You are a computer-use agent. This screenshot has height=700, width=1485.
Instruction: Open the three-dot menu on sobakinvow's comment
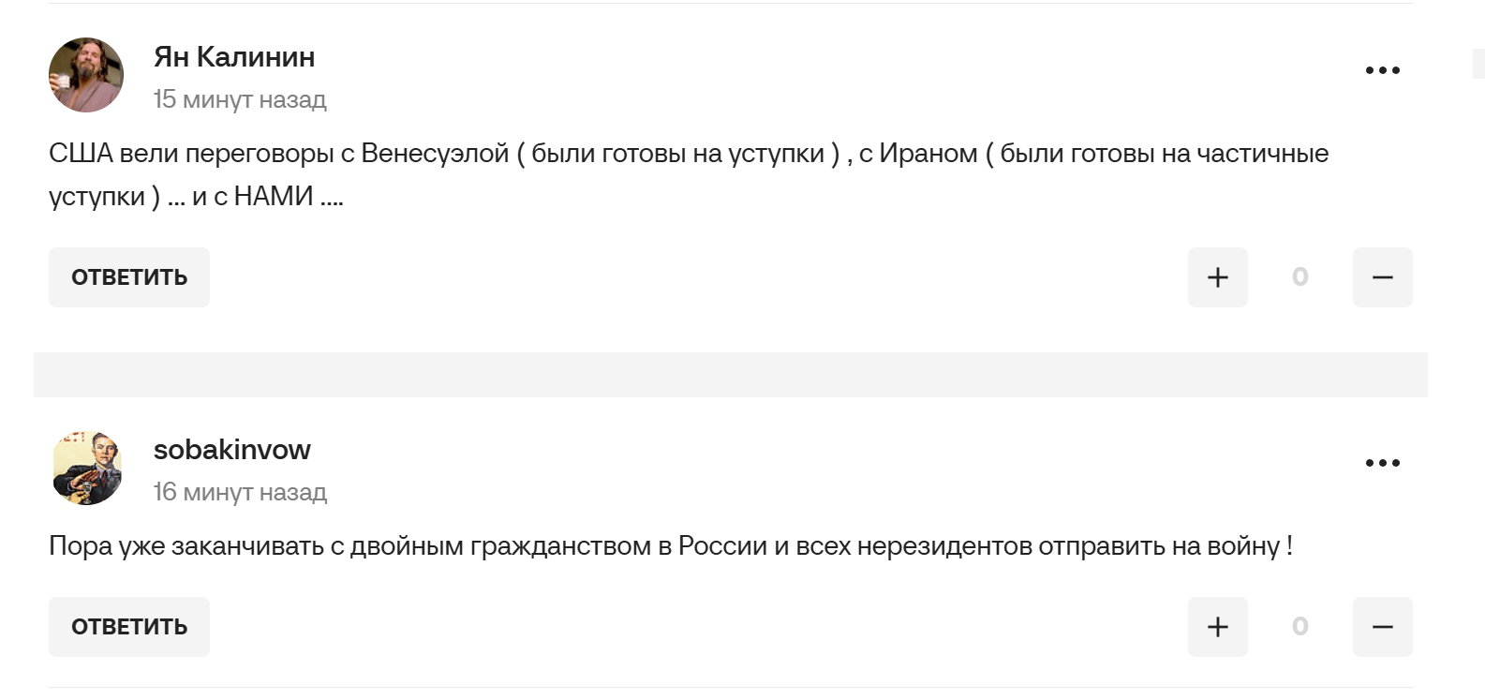pos(1382,463)
